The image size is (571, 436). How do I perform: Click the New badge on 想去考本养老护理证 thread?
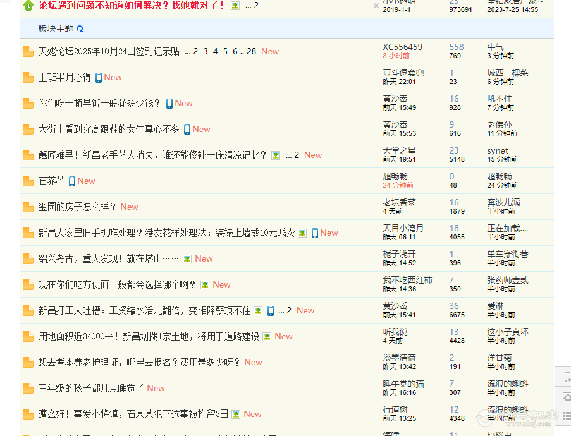click(253, 363)
